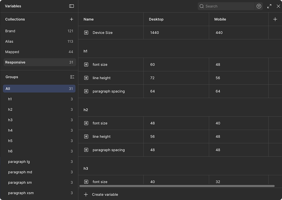Toggle the sidebar panel icon

72,6
